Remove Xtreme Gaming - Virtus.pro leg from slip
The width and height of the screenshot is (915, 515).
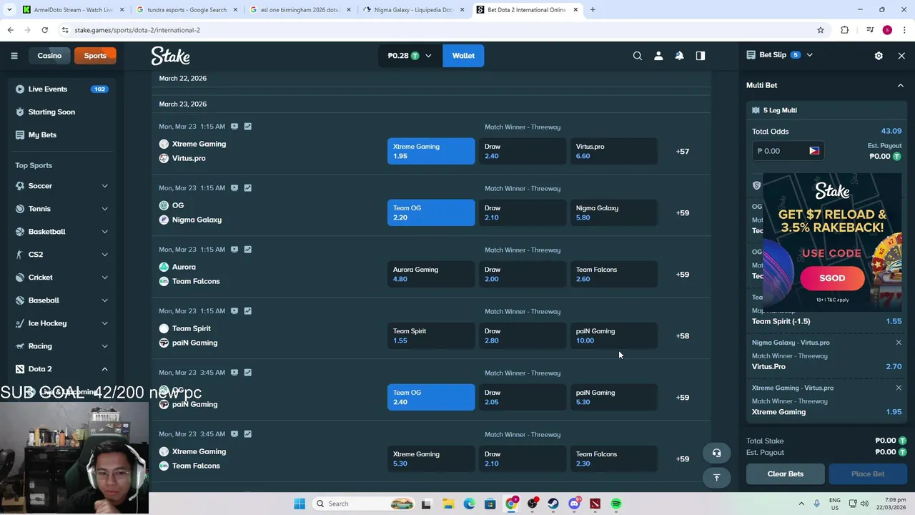click(899, 388)
